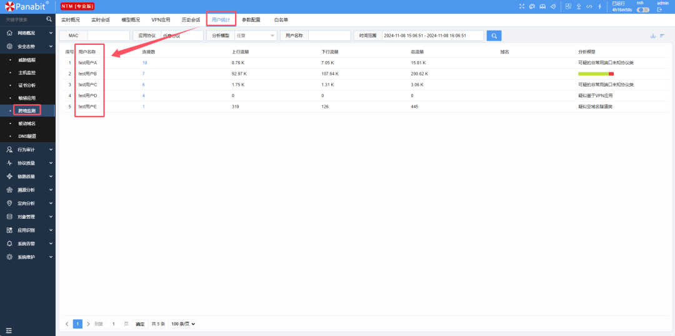Expand the 行为审计 chevron
The image size is (675, 336).
[51, 150]
